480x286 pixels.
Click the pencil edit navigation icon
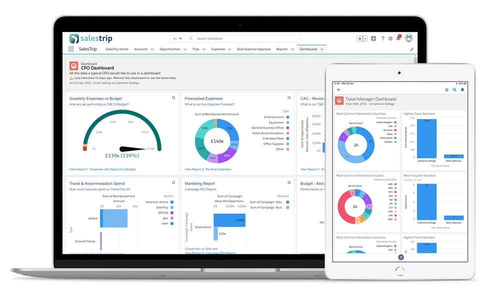[x=411, y=49]
